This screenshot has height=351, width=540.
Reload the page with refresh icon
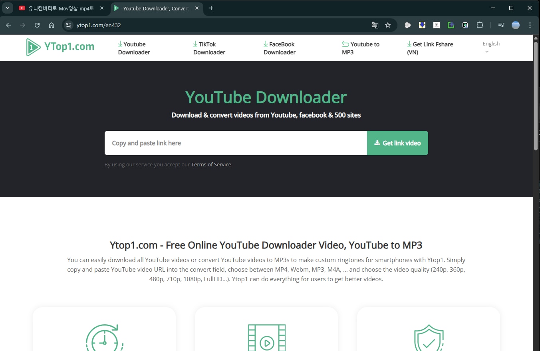[37, 25]
